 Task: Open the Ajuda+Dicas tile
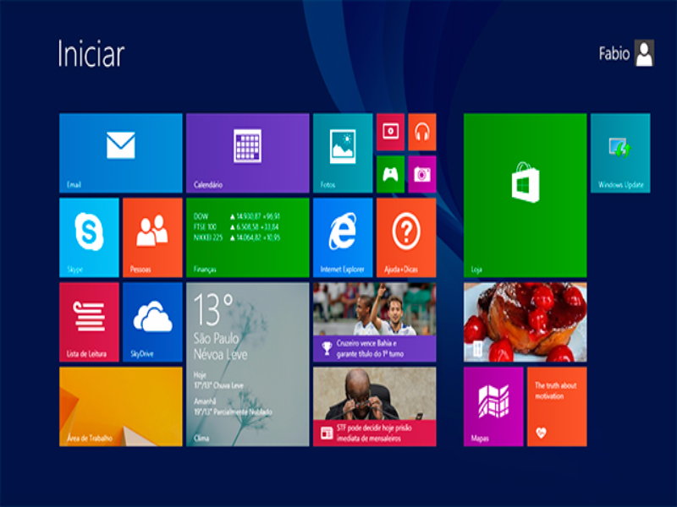(x=406, y=237)
